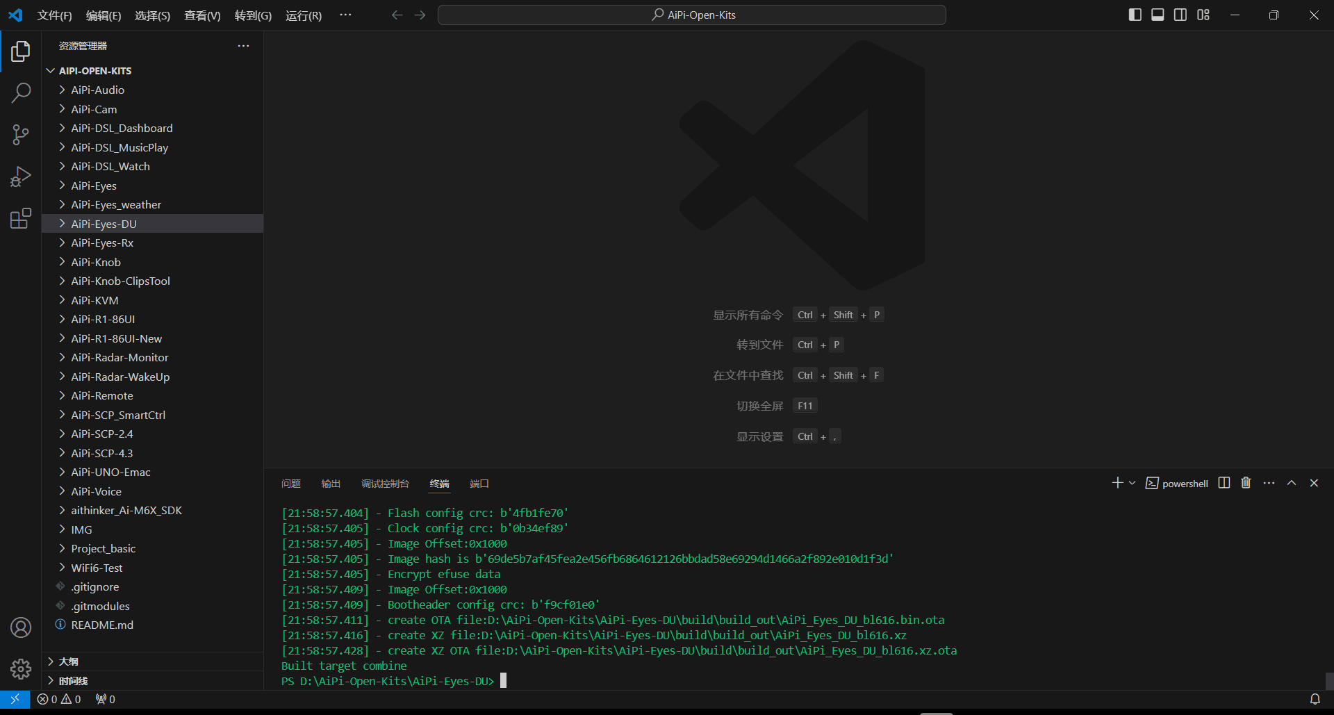Focus the powershell terminal prompt line

[x=394, y=681]
